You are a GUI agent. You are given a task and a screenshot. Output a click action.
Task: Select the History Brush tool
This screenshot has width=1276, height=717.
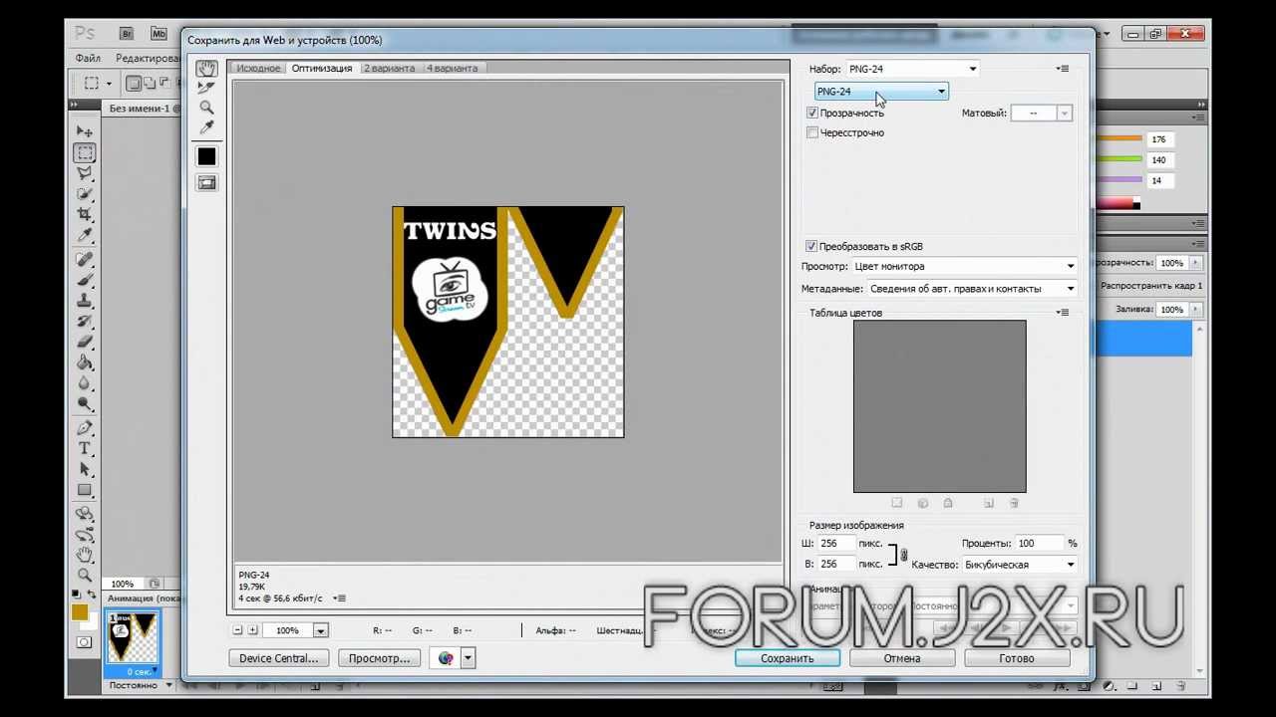point(85,321)
